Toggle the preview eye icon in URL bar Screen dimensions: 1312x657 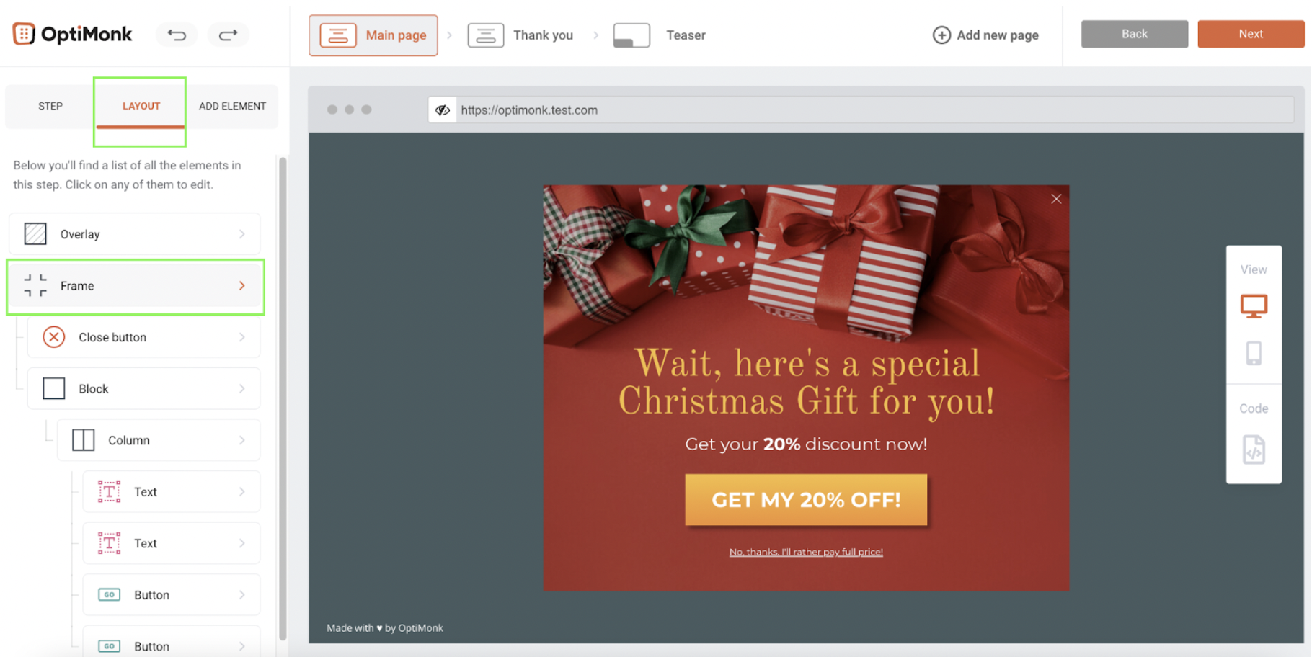coord(443,110)
